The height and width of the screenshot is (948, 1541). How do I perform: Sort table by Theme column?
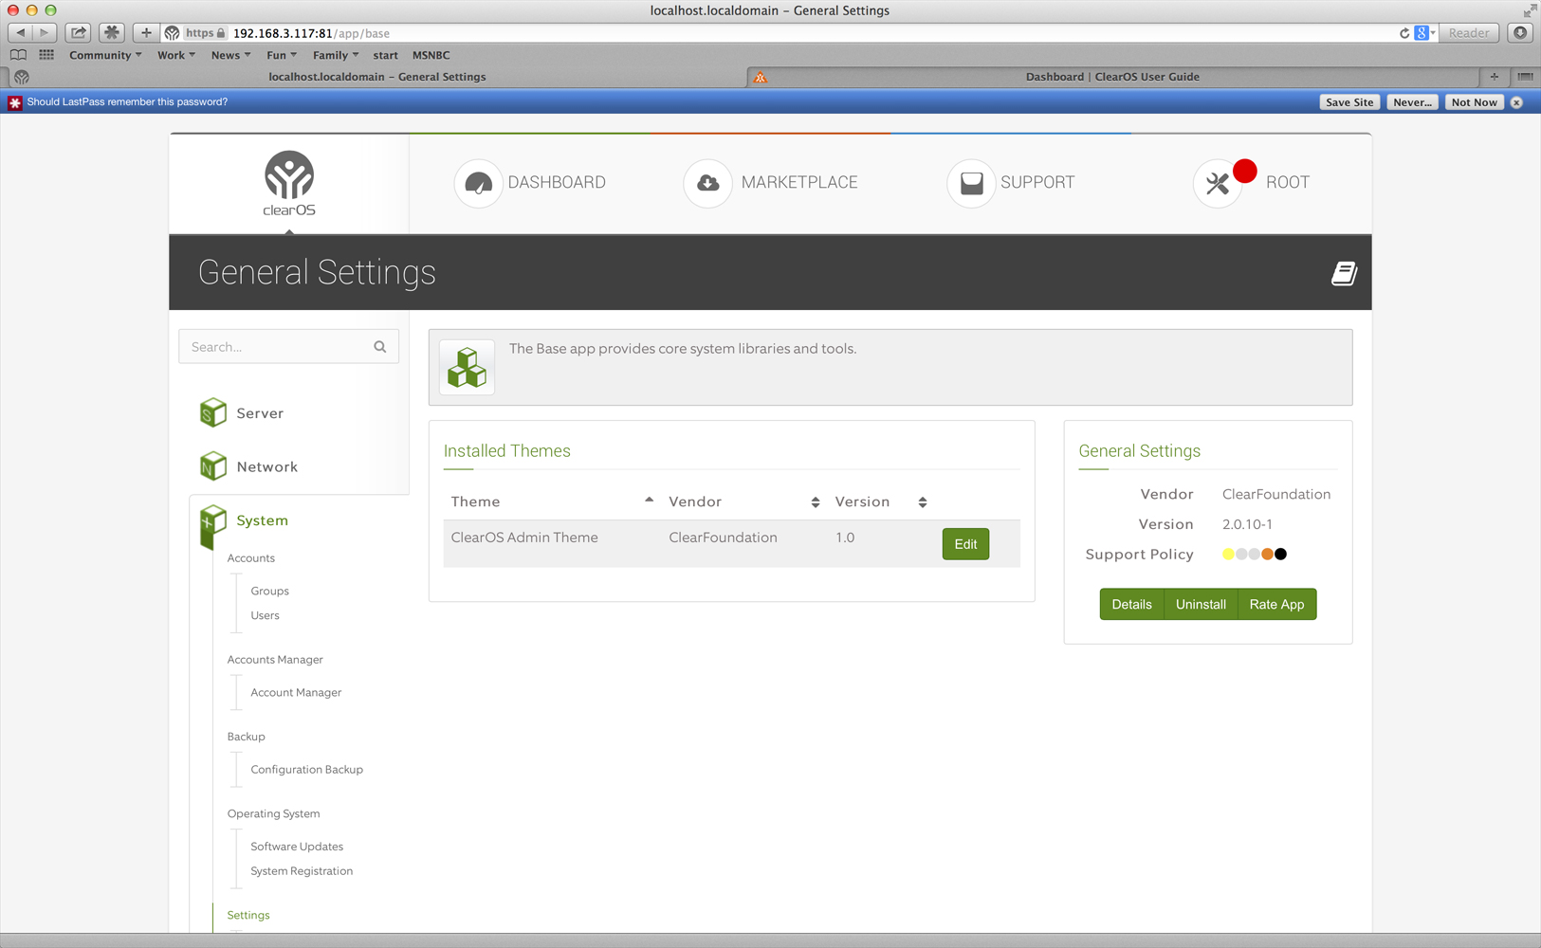click(x=552, y=501)
